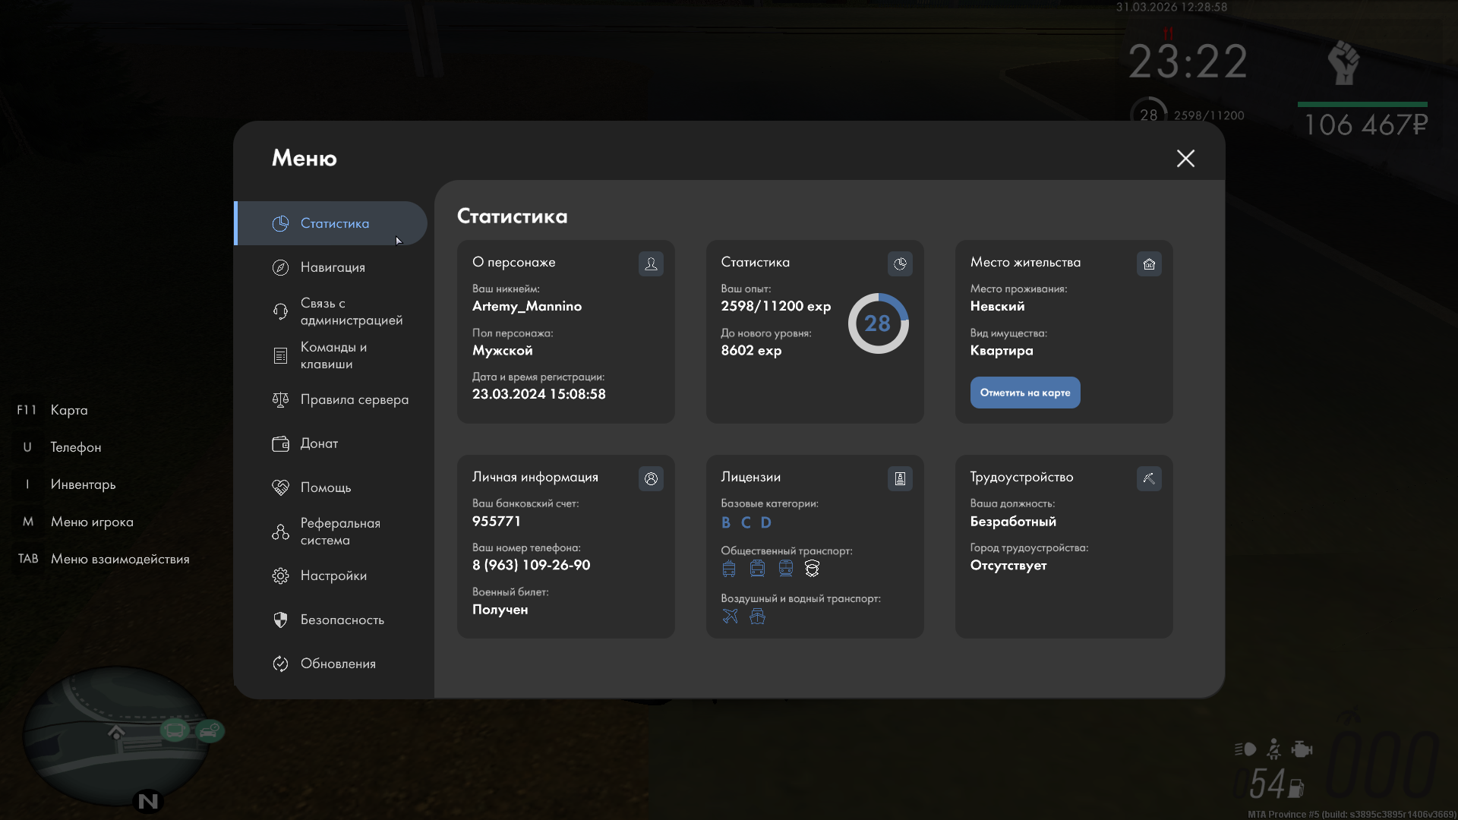Click the pie chart icon in Статистика card
The image size is (1458, 820).
tap(900, 263)
